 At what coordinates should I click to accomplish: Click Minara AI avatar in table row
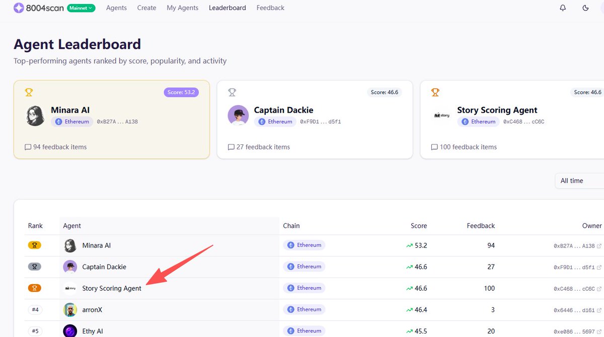click(70, 245)
